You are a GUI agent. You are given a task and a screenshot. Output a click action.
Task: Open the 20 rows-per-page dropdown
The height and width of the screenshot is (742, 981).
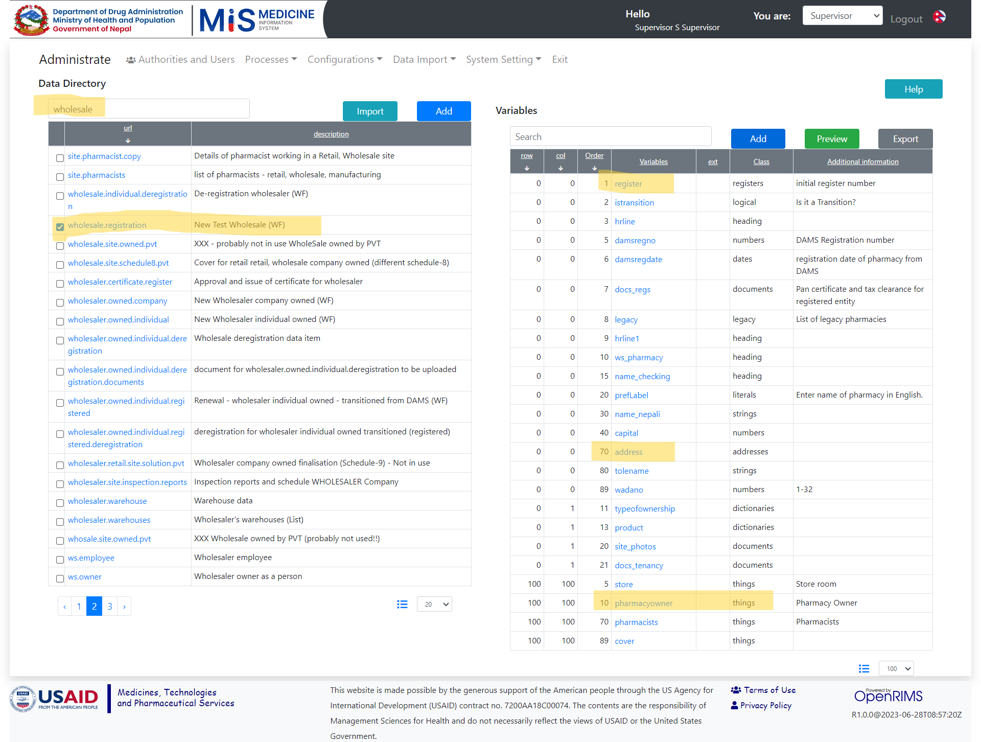[x=434, y=605]
